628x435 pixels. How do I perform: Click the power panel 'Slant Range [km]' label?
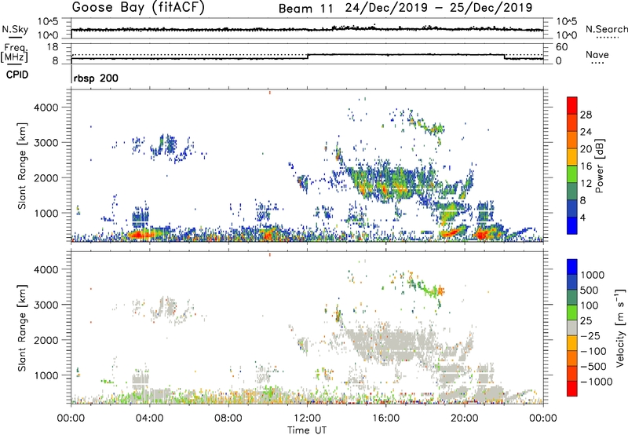click(22, 166)
